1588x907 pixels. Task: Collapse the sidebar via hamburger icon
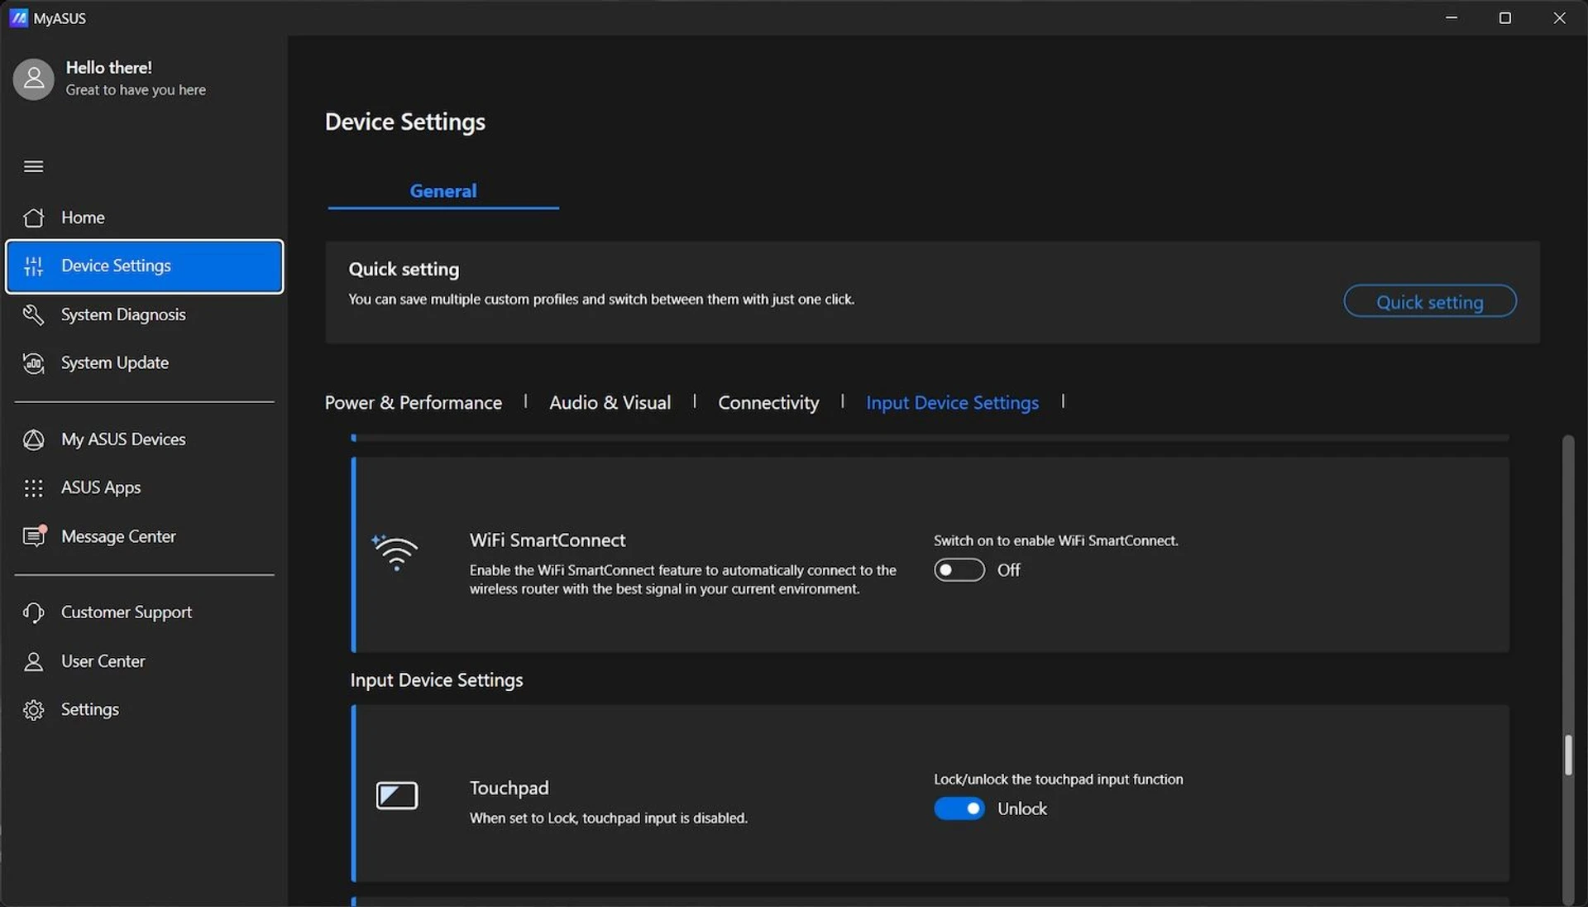click(x=34, y=166)
